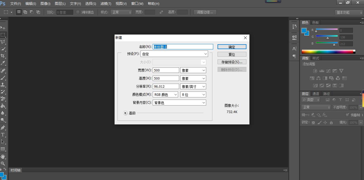364x180 pixels.
Task: Open the color mode dropdown showing RGB 颜色
Action: pyautogui.click(x=165, y=94)
